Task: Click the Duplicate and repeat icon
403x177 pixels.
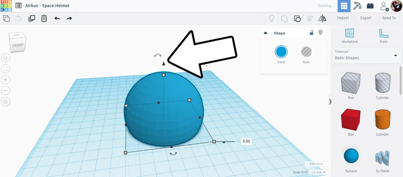Action: pyautogui.click(x=31, y=18)
